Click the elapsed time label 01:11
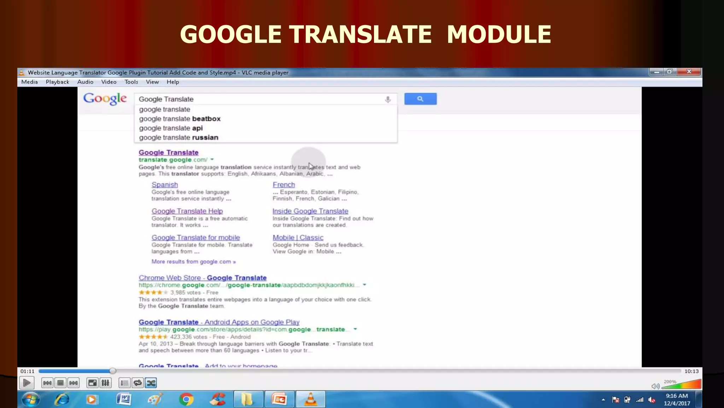Viewport: 724px width, 408px height. point(27,371)
